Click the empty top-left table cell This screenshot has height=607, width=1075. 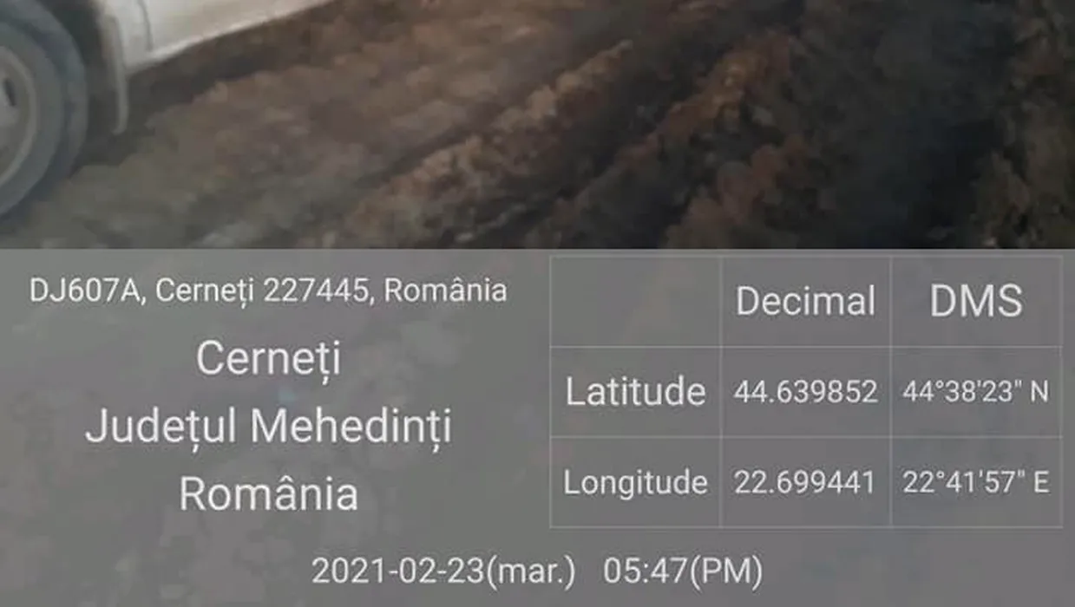coord(635,301)
